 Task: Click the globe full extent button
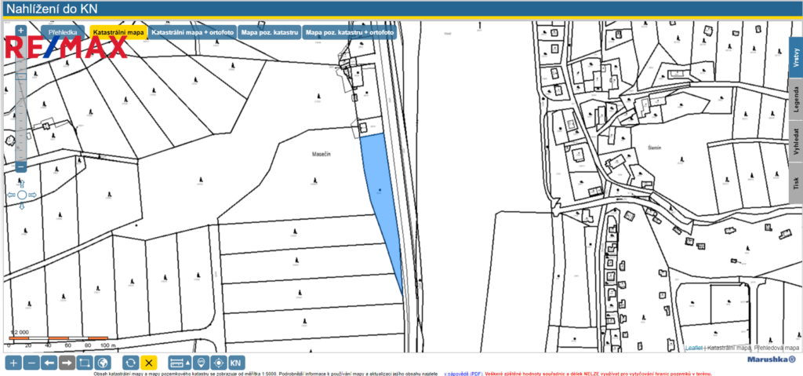click(x=103, y=363)
